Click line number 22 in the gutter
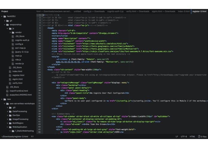208x148 pixels. tap(40, 70)
